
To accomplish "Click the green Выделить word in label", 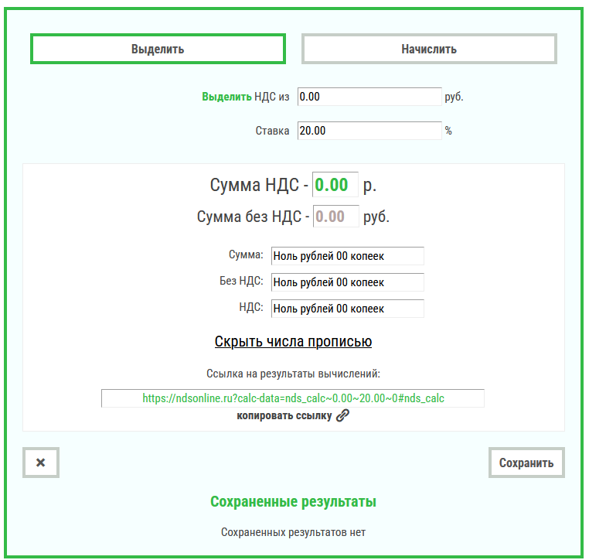I will click(226, 97).
